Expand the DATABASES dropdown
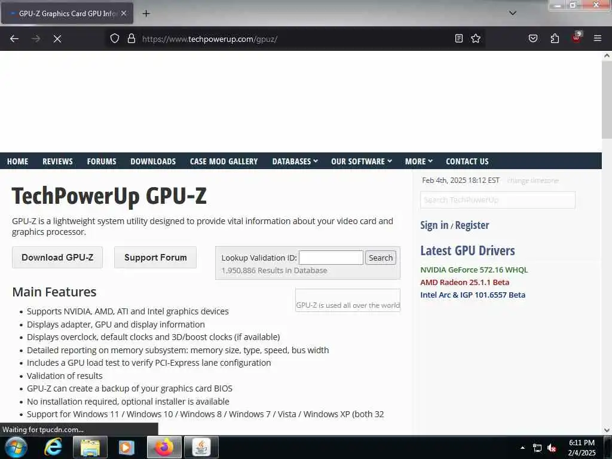 click(x=295, y=161)
